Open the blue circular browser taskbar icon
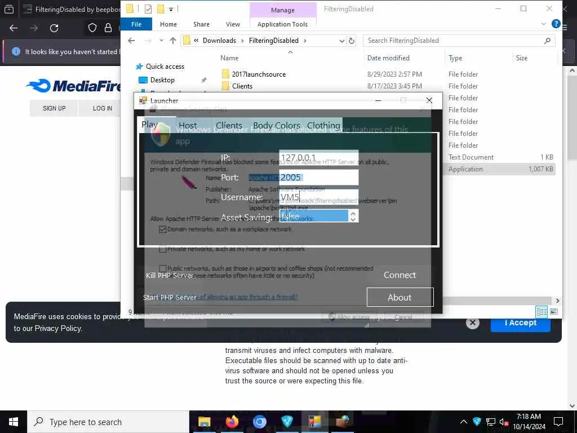Screen dimensions: 577x433 point(259,422)
